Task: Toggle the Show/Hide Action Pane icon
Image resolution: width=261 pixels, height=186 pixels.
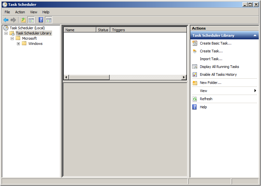Action: 48,20
